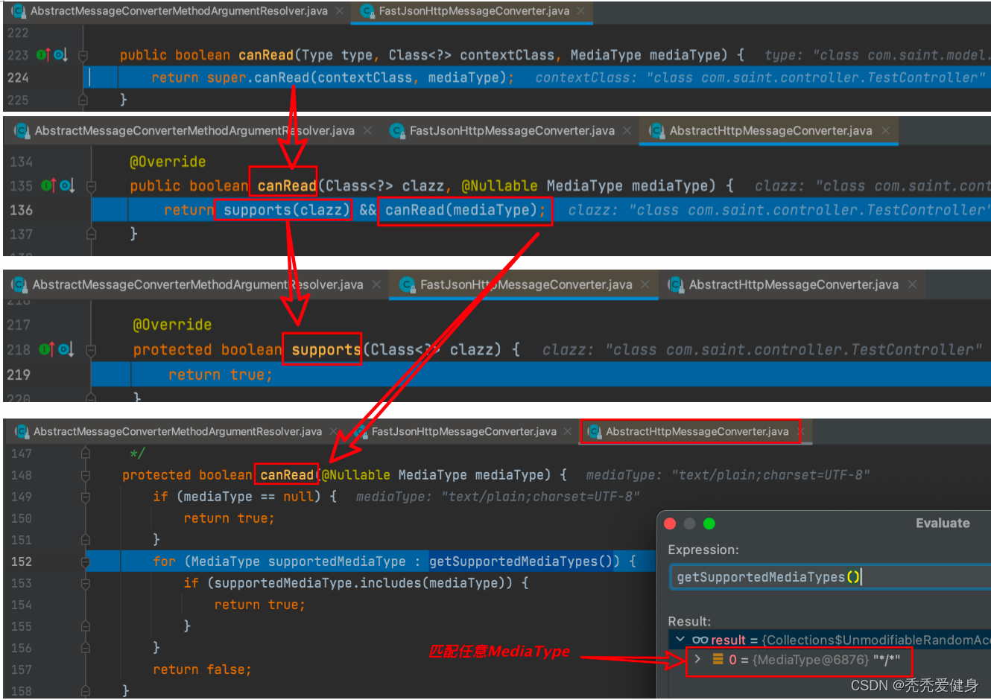Click the result = {Collections$Unmodifiable...} row

[831, 640]
